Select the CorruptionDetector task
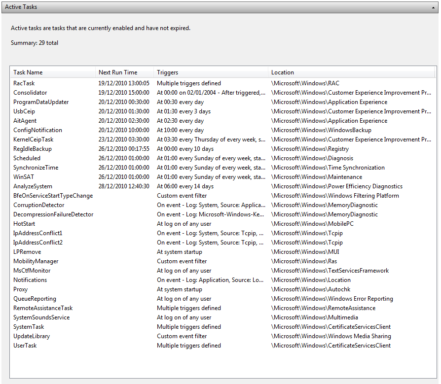This screenshot has height=384, width=441. pyautogui.click(x=223, y=205)
